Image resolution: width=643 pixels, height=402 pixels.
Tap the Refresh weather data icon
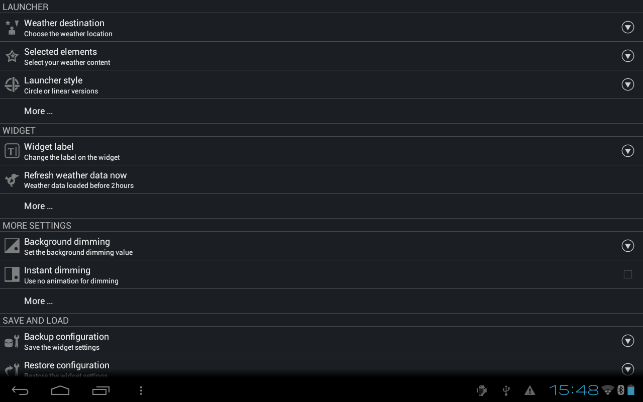click(12, 179)
